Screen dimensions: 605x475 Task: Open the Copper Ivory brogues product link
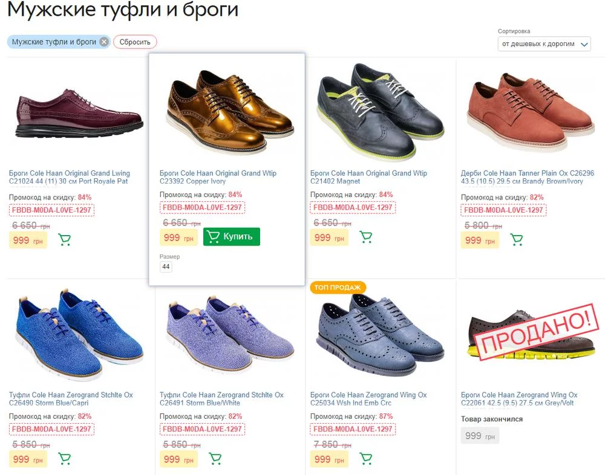click(x=218, y=177)
